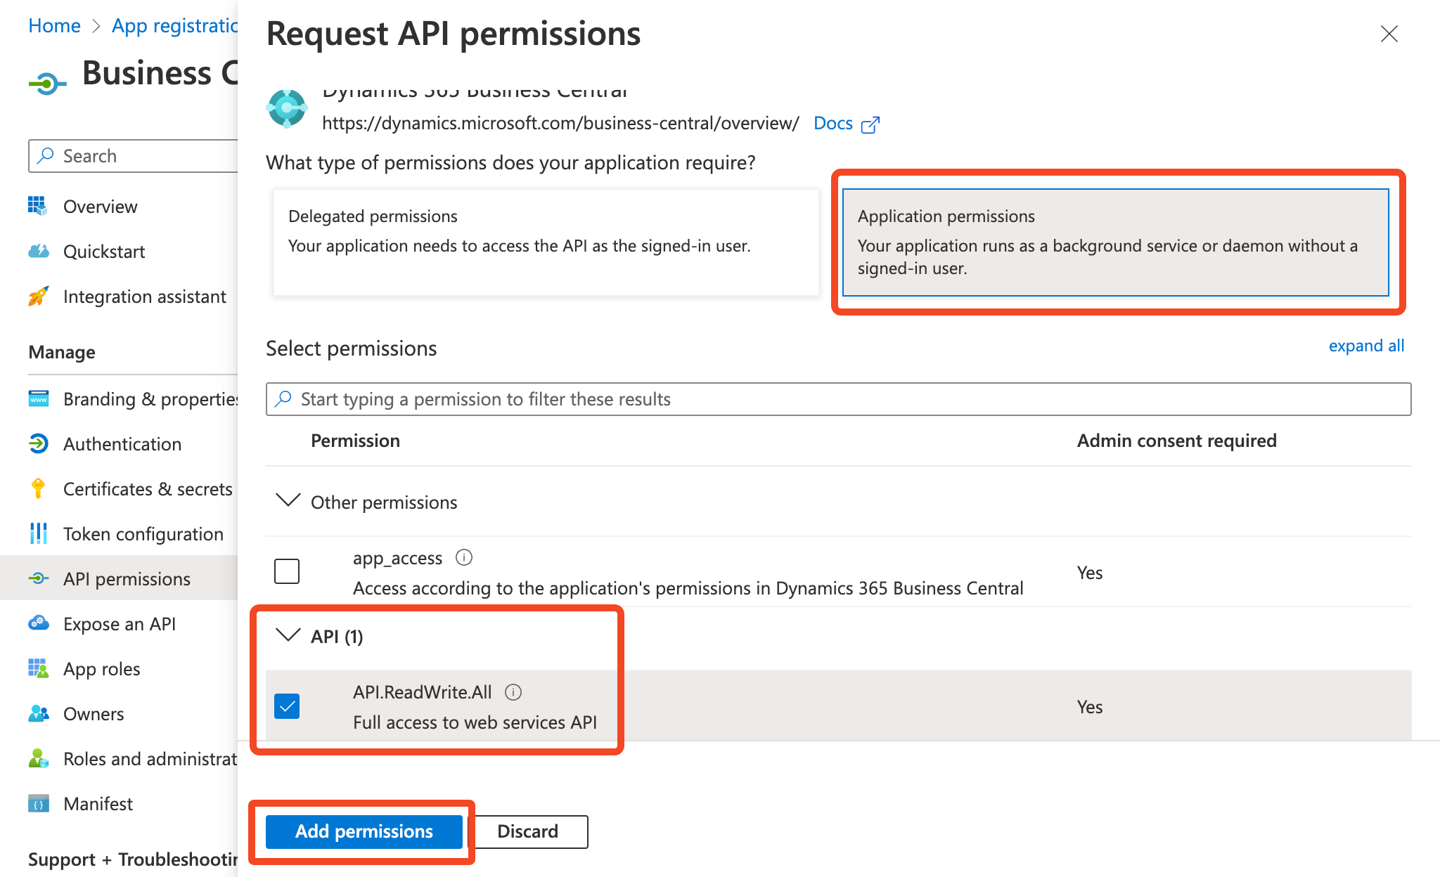Click the Owners people icon
The height and width of the screenshot is (877, 1440).
click(38, 713)
